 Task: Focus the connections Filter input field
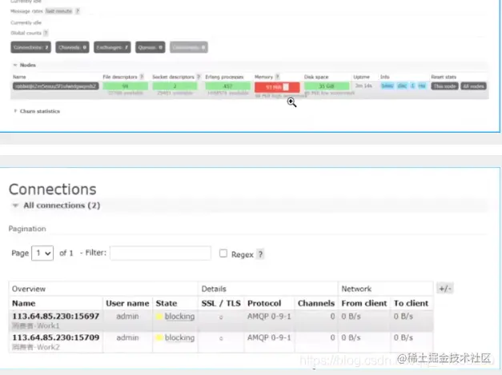160,253
